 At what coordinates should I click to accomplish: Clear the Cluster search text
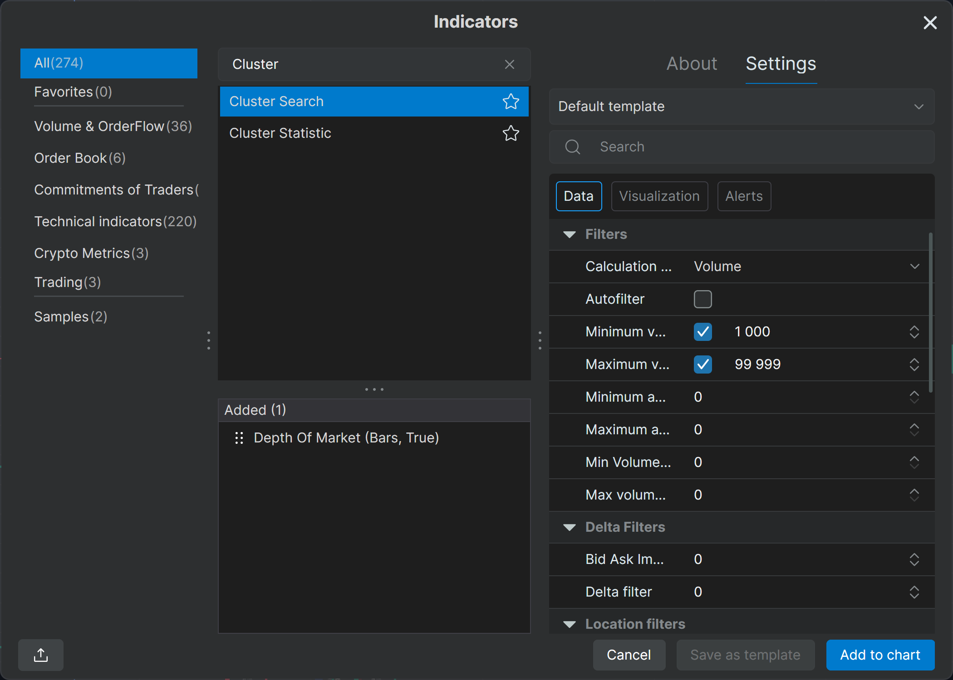tap(510, 64)
